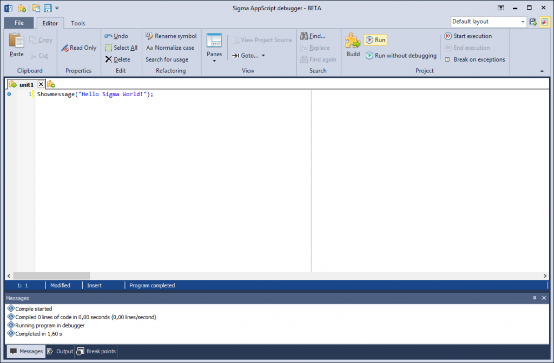The width and height of the screenshot is (554, 363).
Task: Switch to the Tools ribbon tab
Action: pyautogui.click(x=78, y=23)
